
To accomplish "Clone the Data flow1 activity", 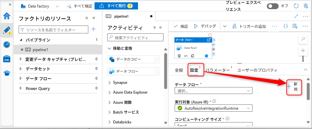I will click(x=192, y=56).
